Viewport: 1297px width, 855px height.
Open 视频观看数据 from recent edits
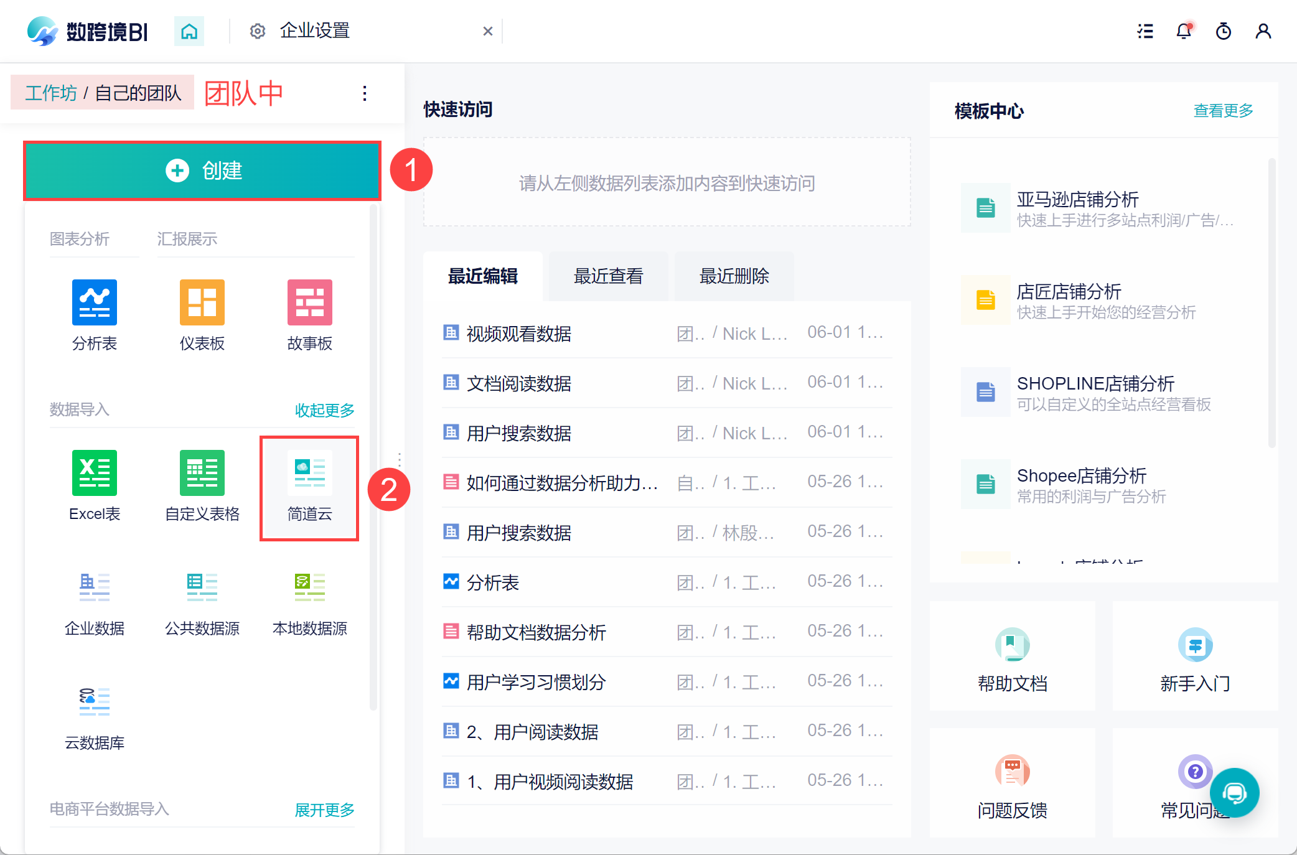pyautogui.click(x=518, y=334)
